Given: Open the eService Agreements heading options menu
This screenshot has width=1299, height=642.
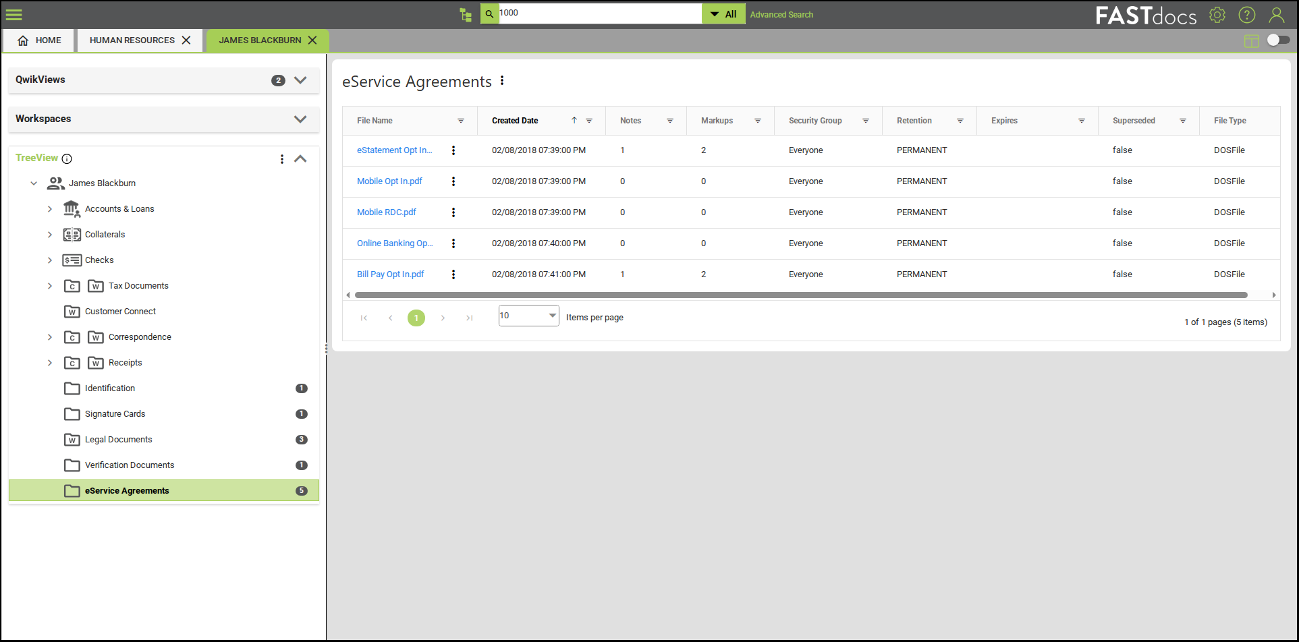Looking at the screenshot, I should tap(502, 80).
